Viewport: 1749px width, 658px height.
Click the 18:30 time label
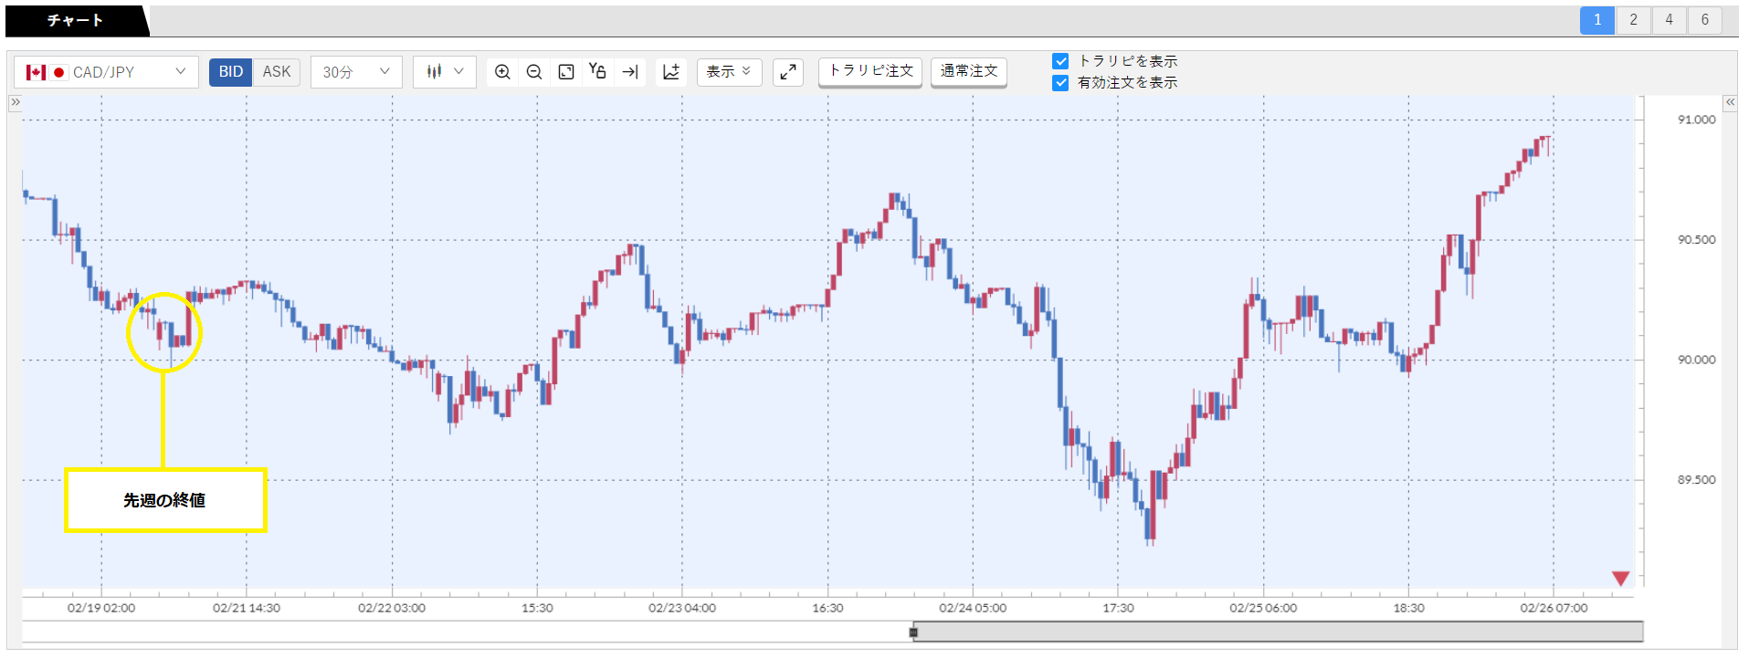[x=1408, y=608]
